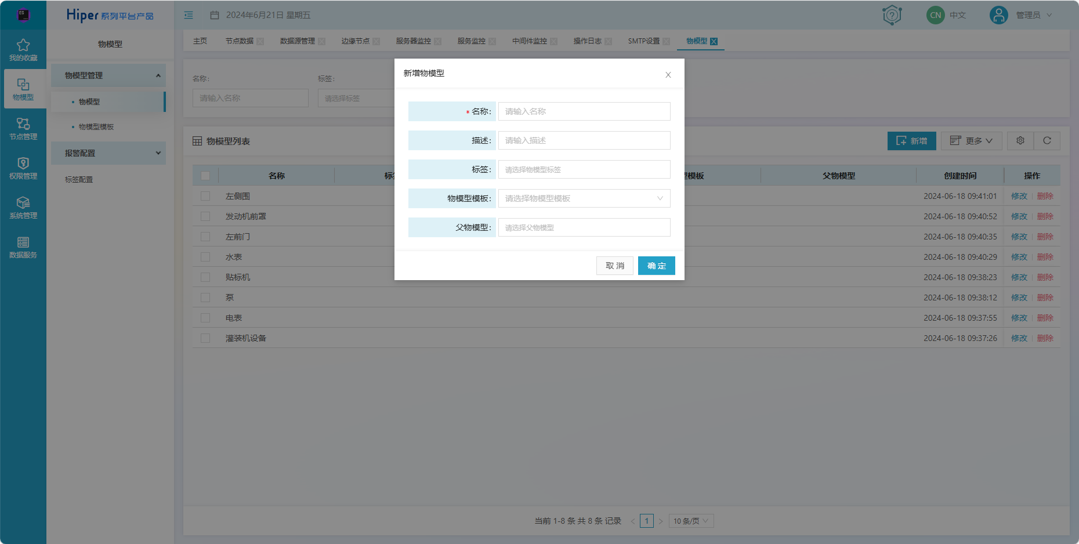Select 物模型 sidebar icon
This screenshot has height=544, width=1079.
point(23,85)
